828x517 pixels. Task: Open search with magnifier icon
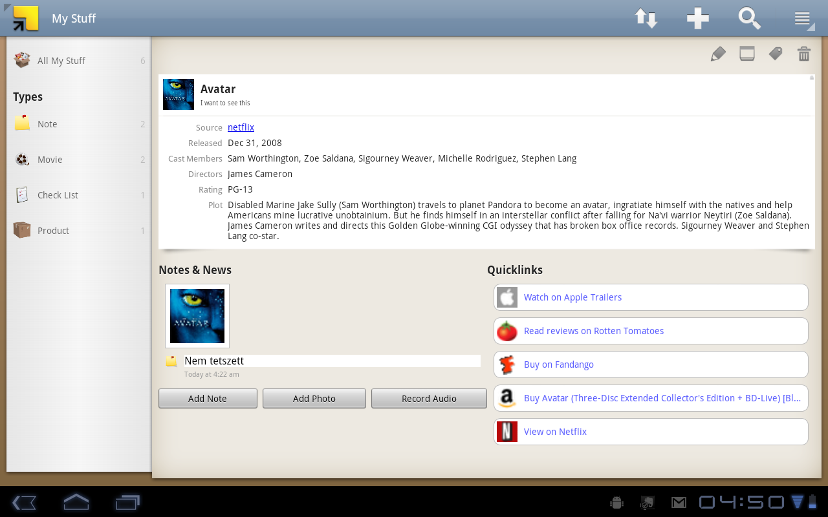click(750, 18)
